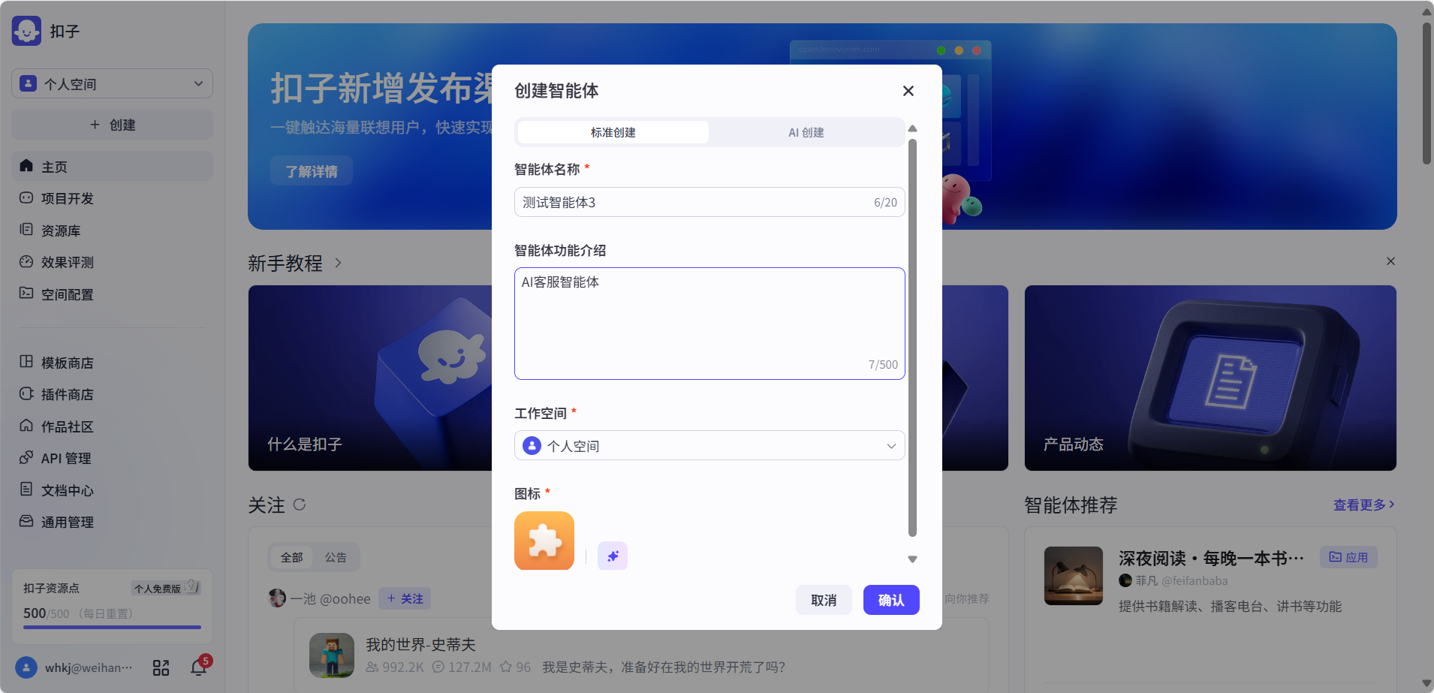Select the 标准创建 tab
This screenshot has width=1434, height=693.
point(613,133)
